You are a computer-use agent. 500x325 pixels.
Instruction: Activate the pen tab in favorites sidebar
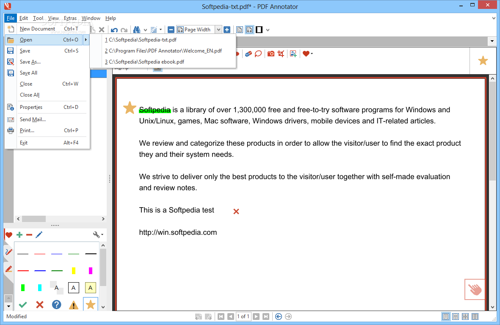[8, 252]
